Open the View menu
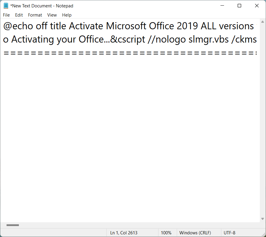Screen dimensions: 266x237 pyautogui.click(x=52, y=15)
